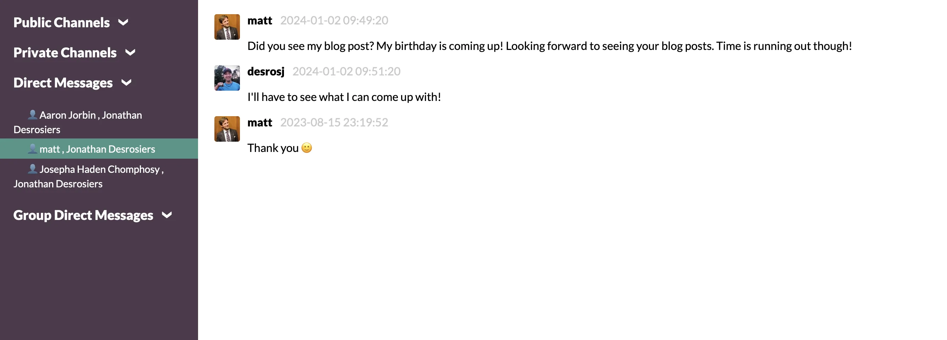Click matt's avatar on the birthday message
The height and width of the screenshot is (340, 947).
(x=227, y=27)
